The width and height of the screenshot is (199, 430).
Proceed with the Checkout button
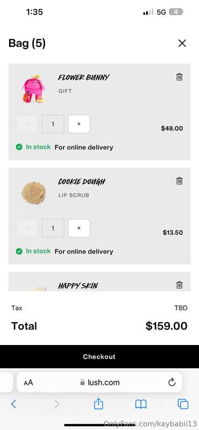(99, 356)
